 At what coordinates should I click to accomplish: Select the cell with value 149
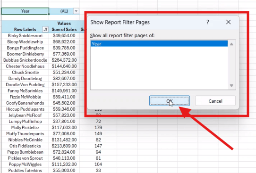[x=98, y=134]
